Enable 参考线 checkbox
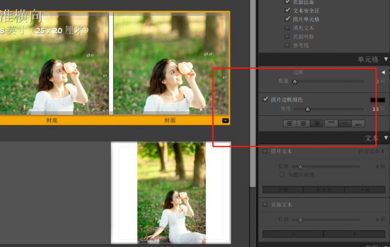Viewport: 390px width, 247px height. tap(287, 45)
